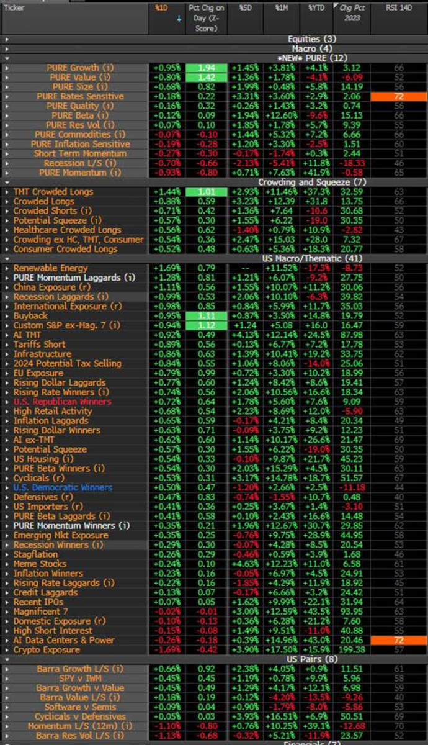Click the US Pairs (8) group header
428x745 pixels.
[303, 659]
